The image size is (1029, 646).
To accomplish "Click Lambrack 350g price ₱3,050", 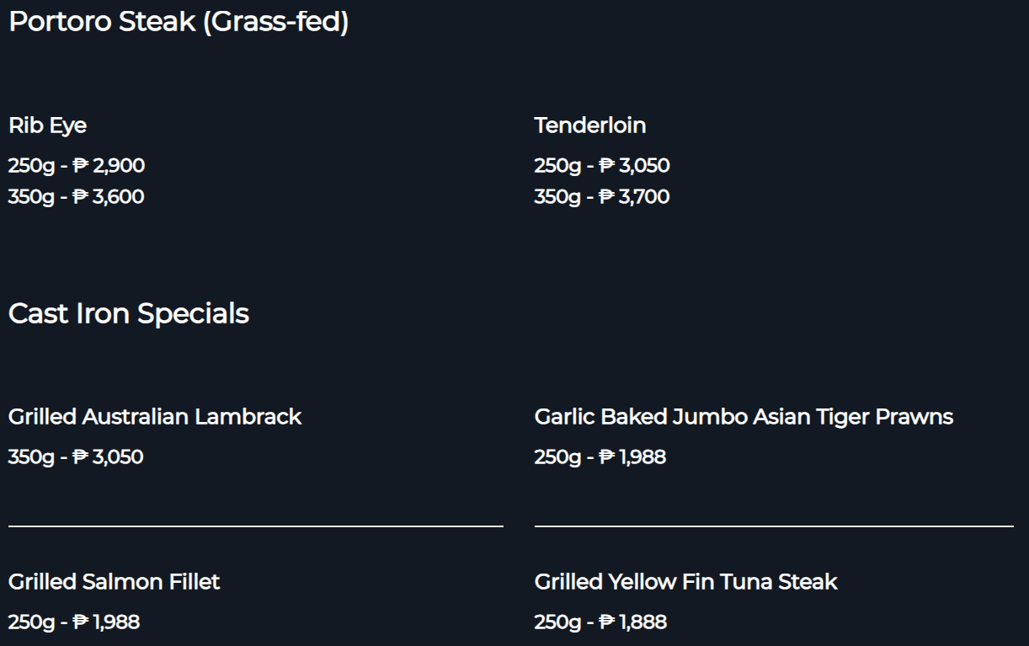I will [x=76, y=457].
